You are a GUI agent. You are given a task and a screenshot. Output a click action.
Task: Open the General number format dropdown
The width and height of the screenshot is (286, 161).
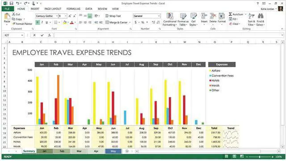tap(159, 16)
